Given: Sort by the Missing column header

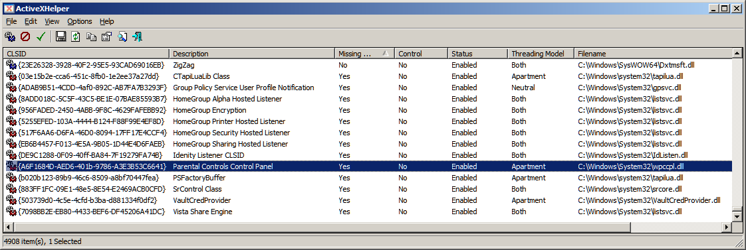Looking at the screenshot, I should 364,54.
